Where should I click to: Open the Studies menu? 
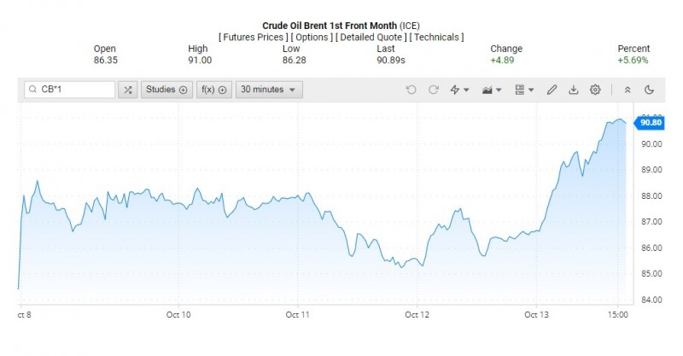(166, 90)
